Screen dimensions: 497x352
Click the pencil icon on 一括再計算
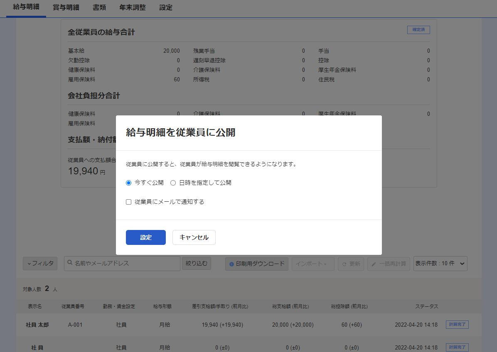pos(374,264)
